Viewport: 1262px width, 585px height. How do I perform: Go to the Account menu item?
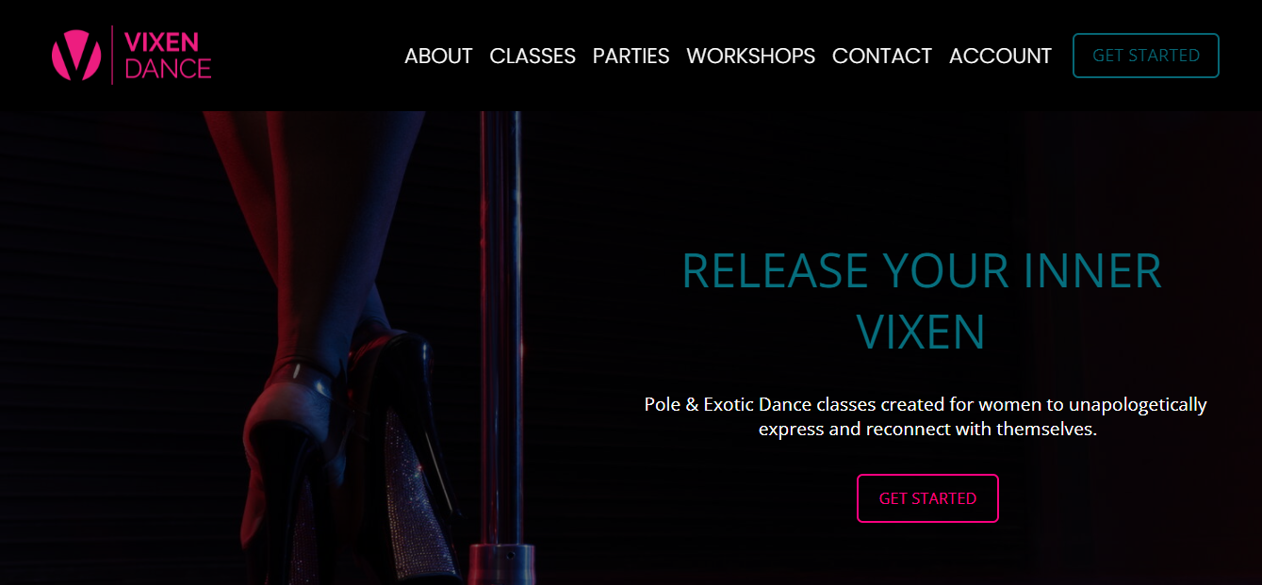(1000, 56)
